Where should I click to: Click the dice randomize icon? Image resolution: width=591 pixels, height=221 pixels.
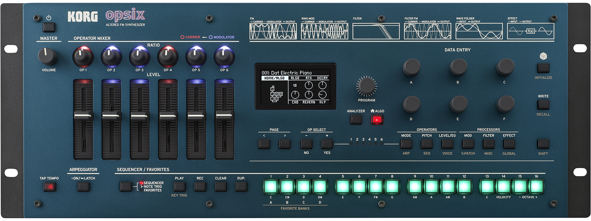tap(543, 56)
